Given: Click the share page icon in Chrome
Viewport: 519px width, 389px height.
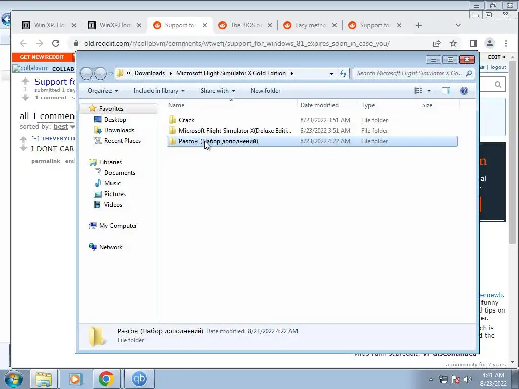Looking at the screenshot, I should tap(437, 43).
